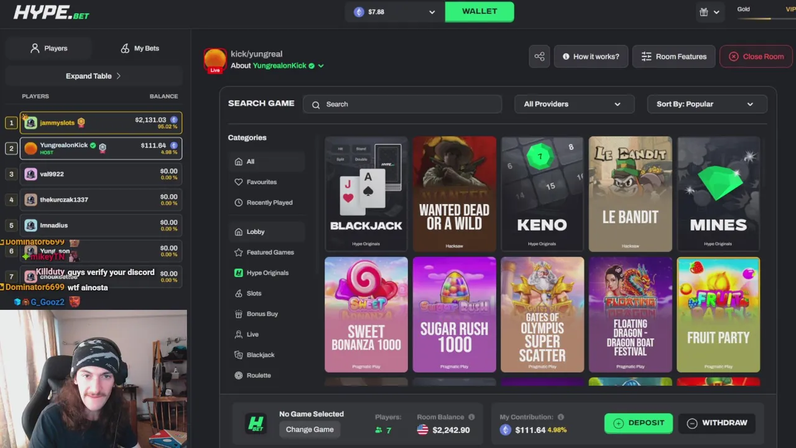Click the HYPE.BET logo
Screen dimensions: 796x448
pyautogui.click(x=52, y=12)
